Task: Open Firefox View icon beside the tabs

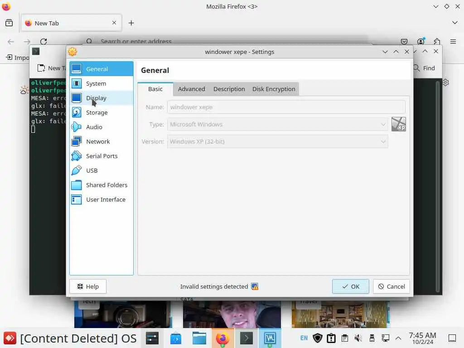Action: (9, 23)
